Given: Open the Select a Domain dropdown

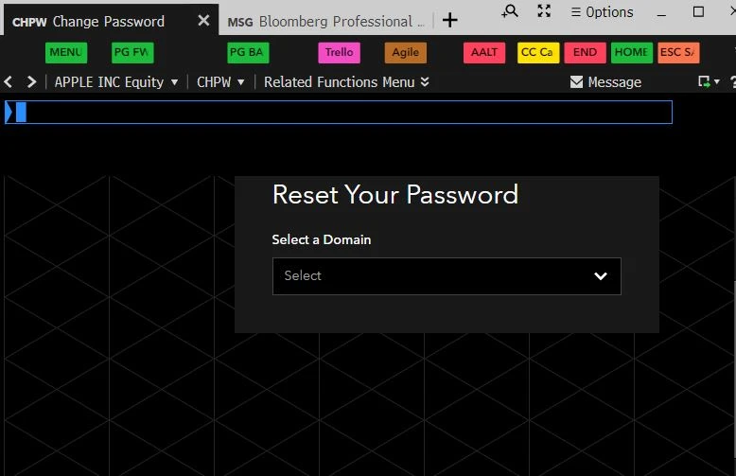Looking at the screenshot, I should click(x=447, y=276).
